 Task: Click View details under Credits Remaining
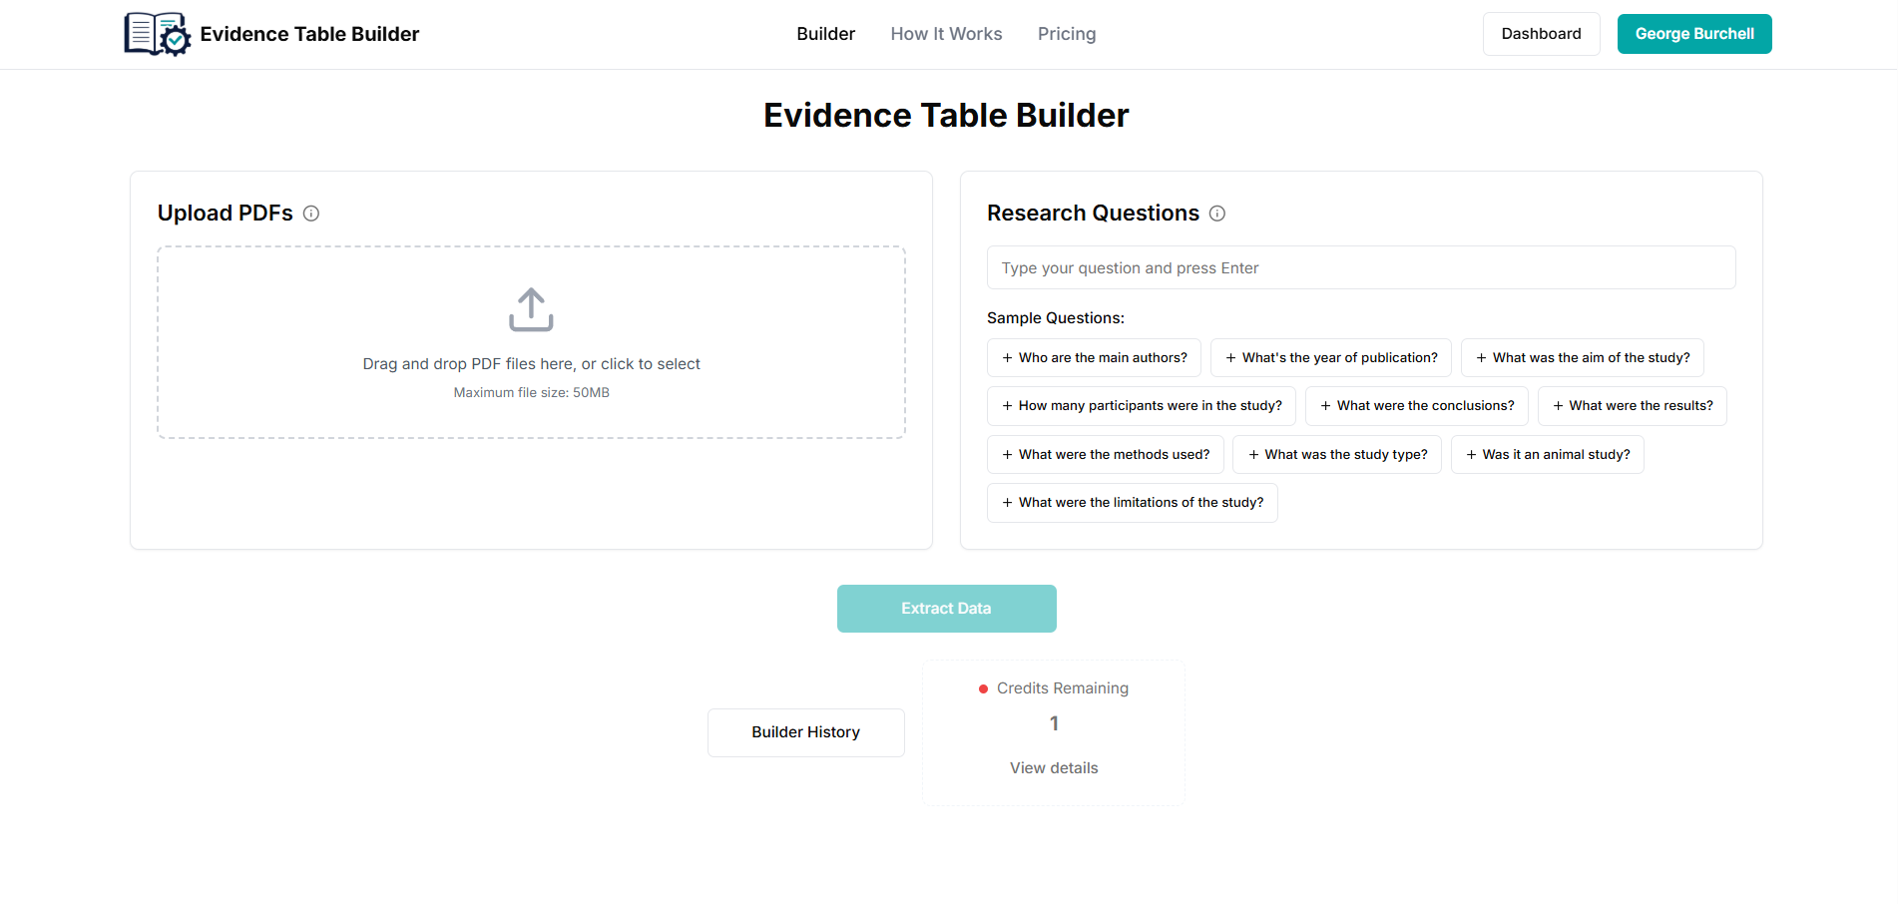[1054, 768]
